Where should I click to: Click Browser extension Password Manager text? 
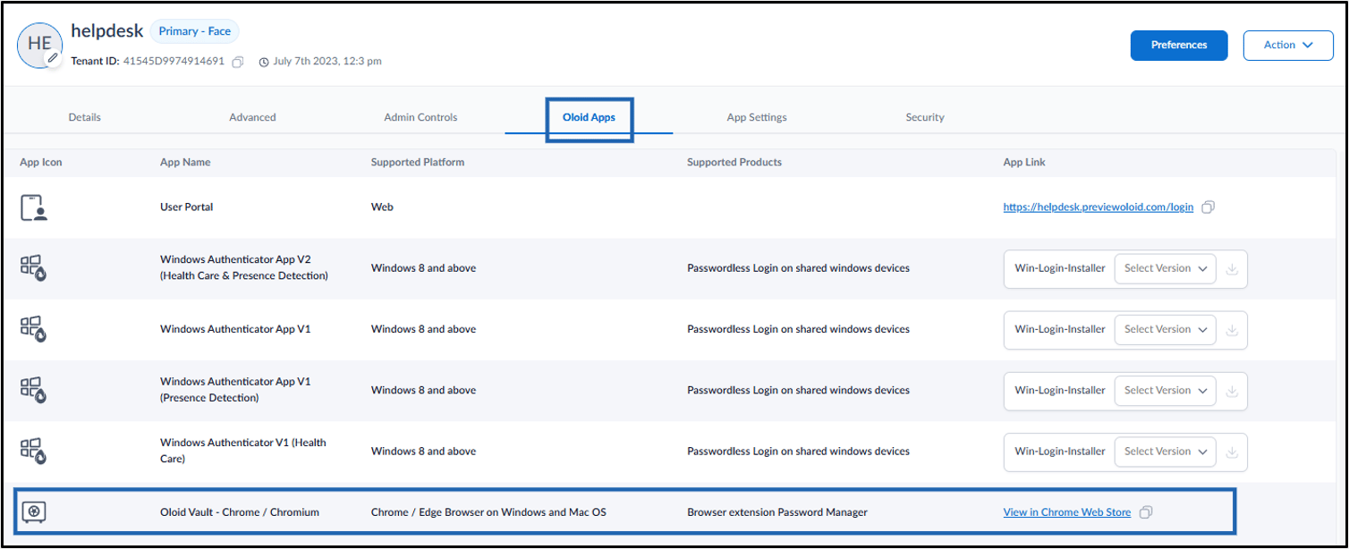(x=777, y=512)
